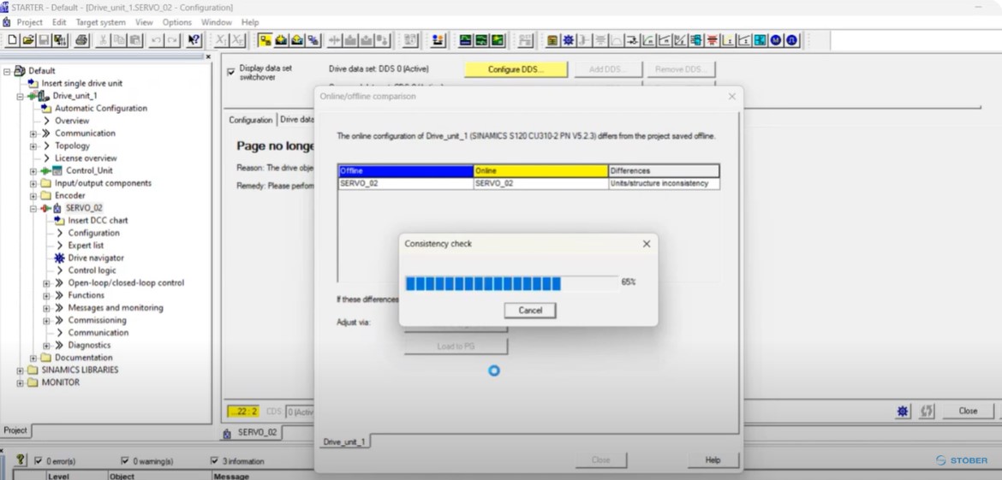Open the Window menu

(x=216, y=21)
